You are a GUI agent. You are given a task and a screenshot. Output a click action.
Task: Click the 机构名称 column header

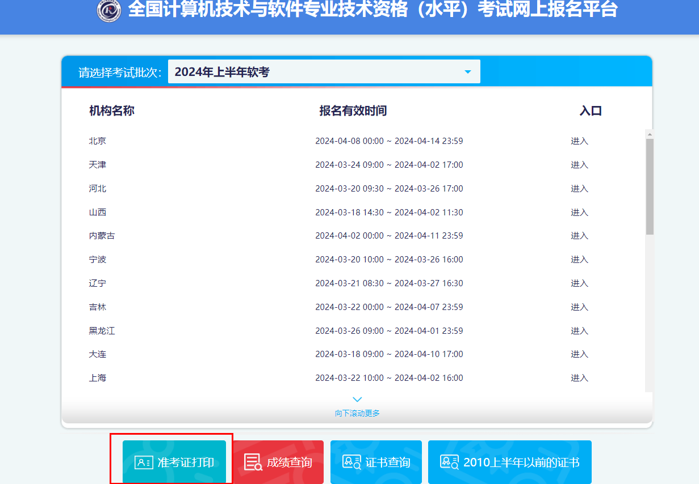pos(112,111)
